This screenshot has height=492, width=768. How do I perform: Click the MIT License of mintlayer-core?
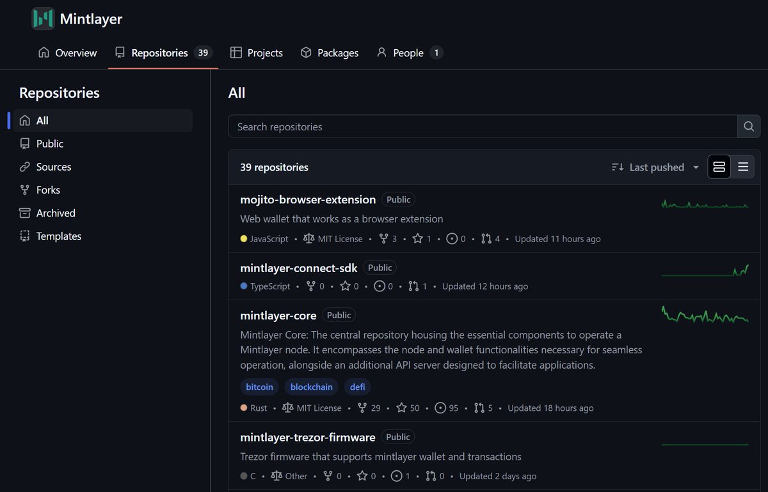(x=312, y=408)
